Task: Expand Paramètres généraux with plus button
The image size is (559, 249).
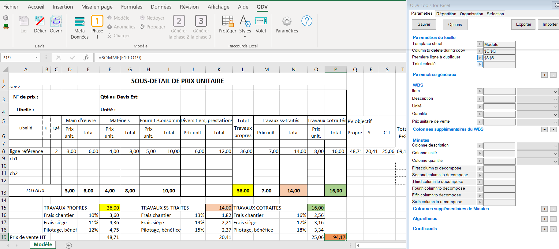Action: [x=544, y=75]
